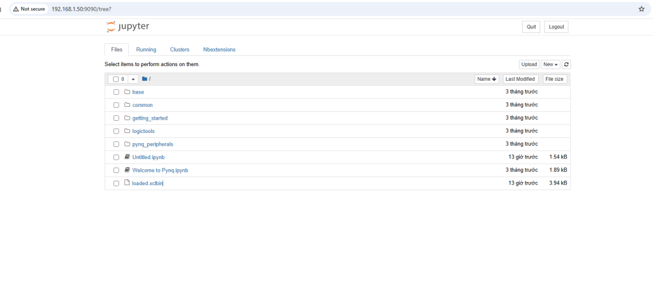Tick the checkbox for the common folder
653x299 pixels.
pyautogui.click(x=116, y=105)
